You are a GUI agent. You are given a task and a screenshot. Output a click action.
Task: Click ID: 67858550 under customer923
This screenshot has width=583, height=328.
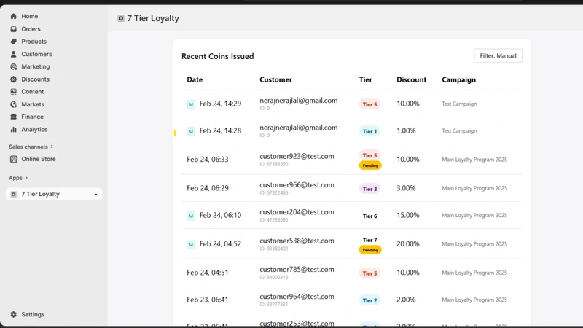[x=274, y=164]
